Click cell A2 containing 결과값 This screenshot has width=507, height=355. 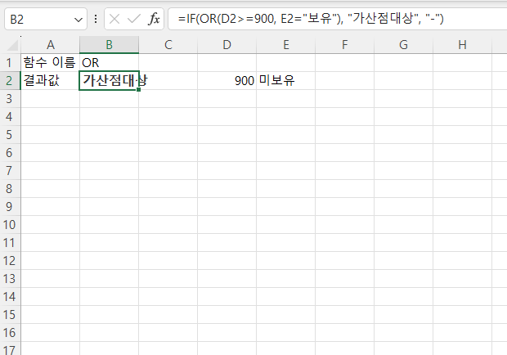click(x=50, y=81)
